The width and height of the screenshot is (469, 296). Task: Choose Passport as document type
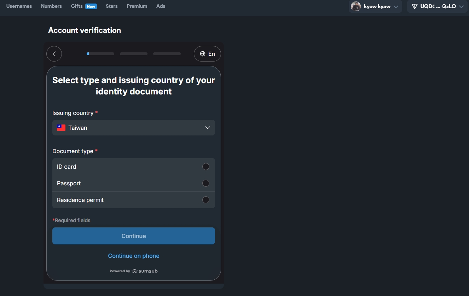(x=205, y=183)
